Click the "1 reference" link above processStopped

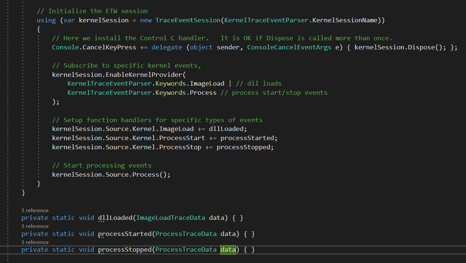(35, 242)
